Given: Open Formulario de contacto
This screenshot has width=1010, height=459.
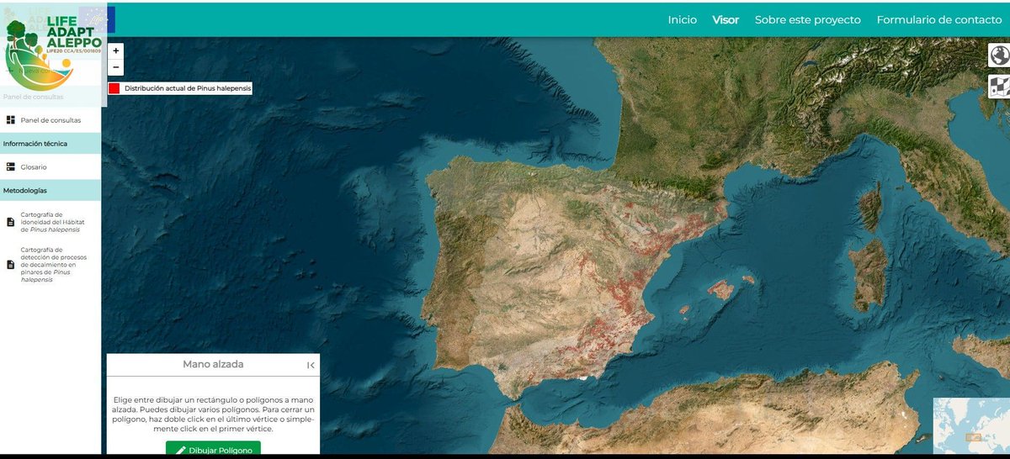Looking at the screenshot, I should pos(939,19).
